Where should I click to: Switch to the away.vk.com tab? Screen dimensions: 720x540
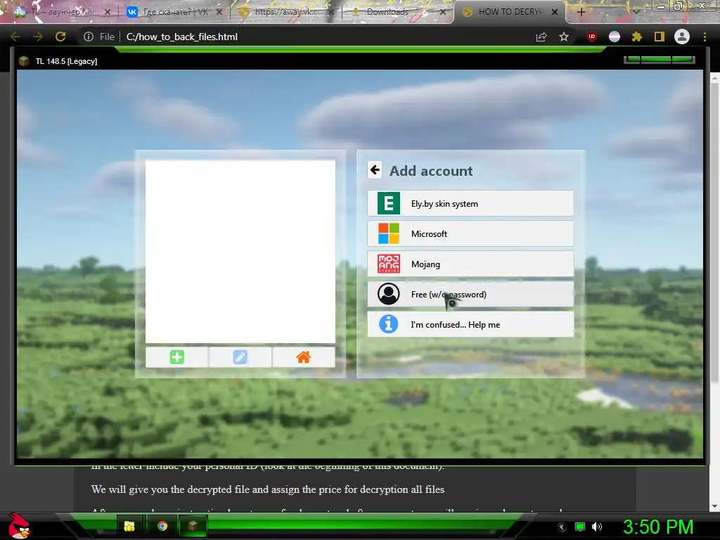click(287, 12)
